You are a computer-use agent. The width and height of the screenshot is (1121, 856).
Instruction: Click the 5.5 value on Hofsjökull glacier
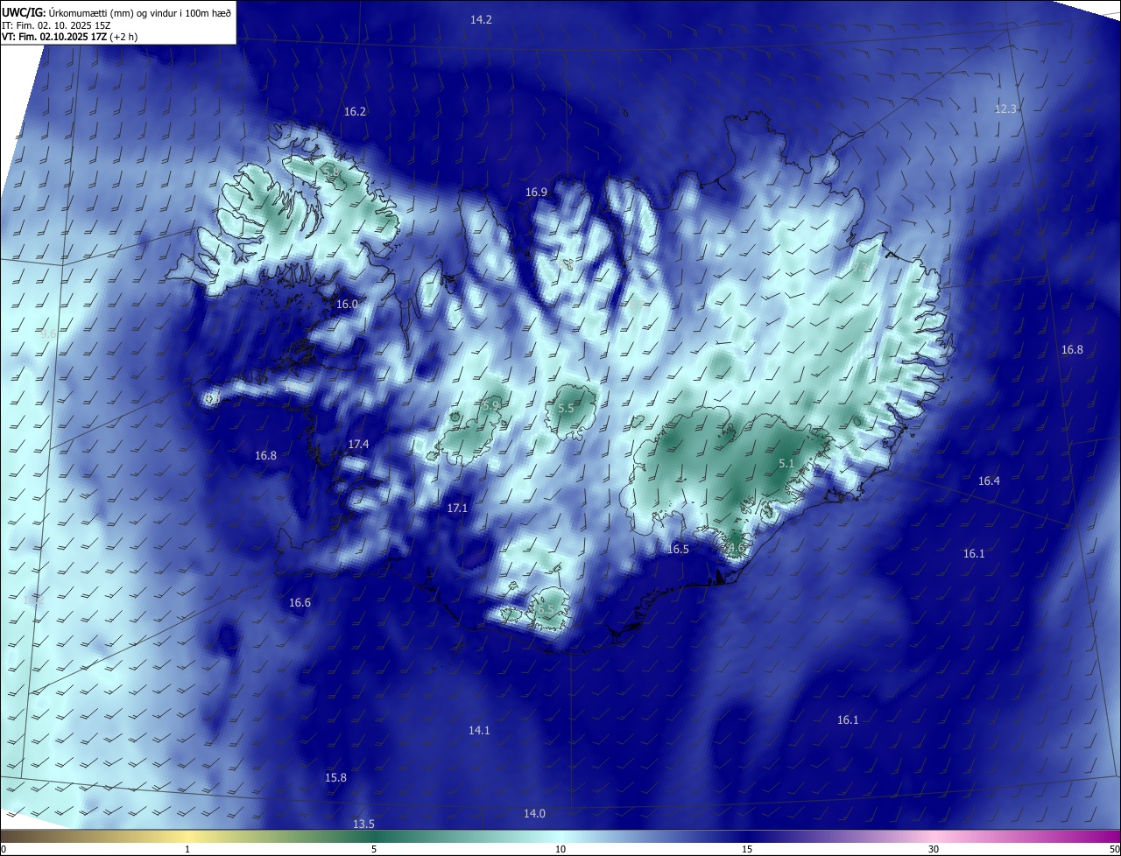tap(566, 409)
